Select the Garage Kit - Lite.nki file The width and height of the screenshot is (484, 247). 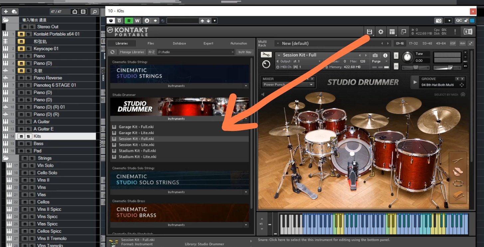136,133
